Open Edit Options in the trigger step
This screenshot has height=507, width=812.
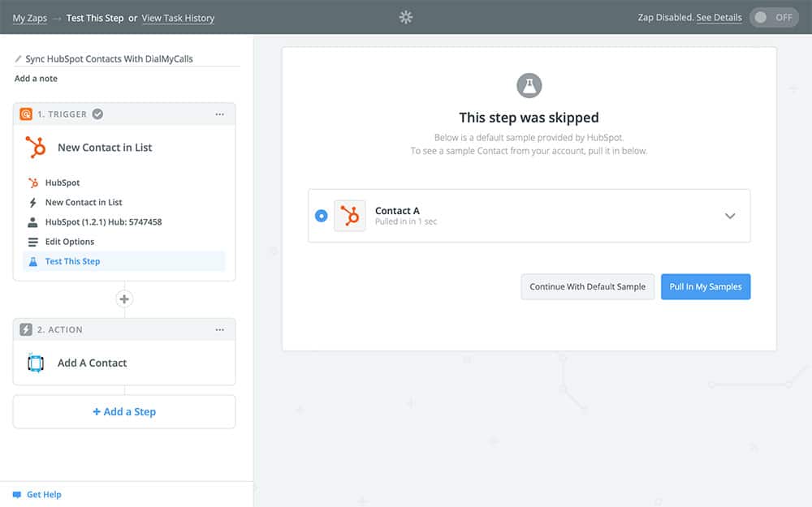pyautogui.click(x=69, y=242)
